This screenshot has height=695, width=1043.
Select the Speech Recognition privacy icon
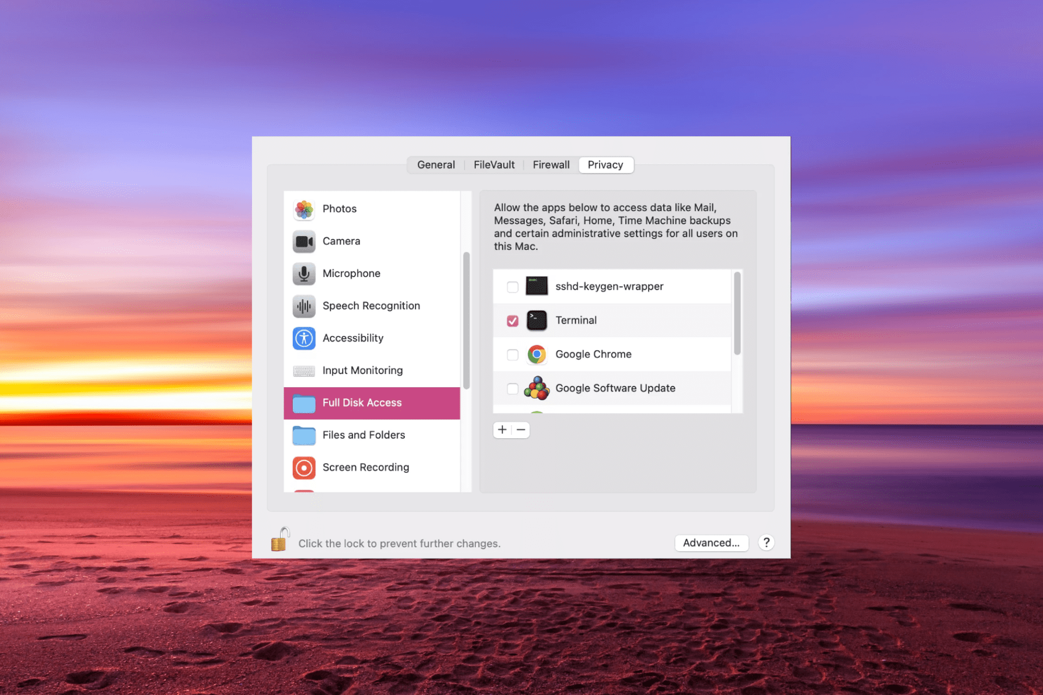click(x=304, y=305)
